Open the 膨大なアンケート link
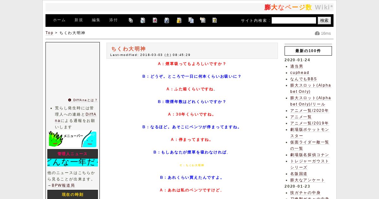 tap(307, 180)
